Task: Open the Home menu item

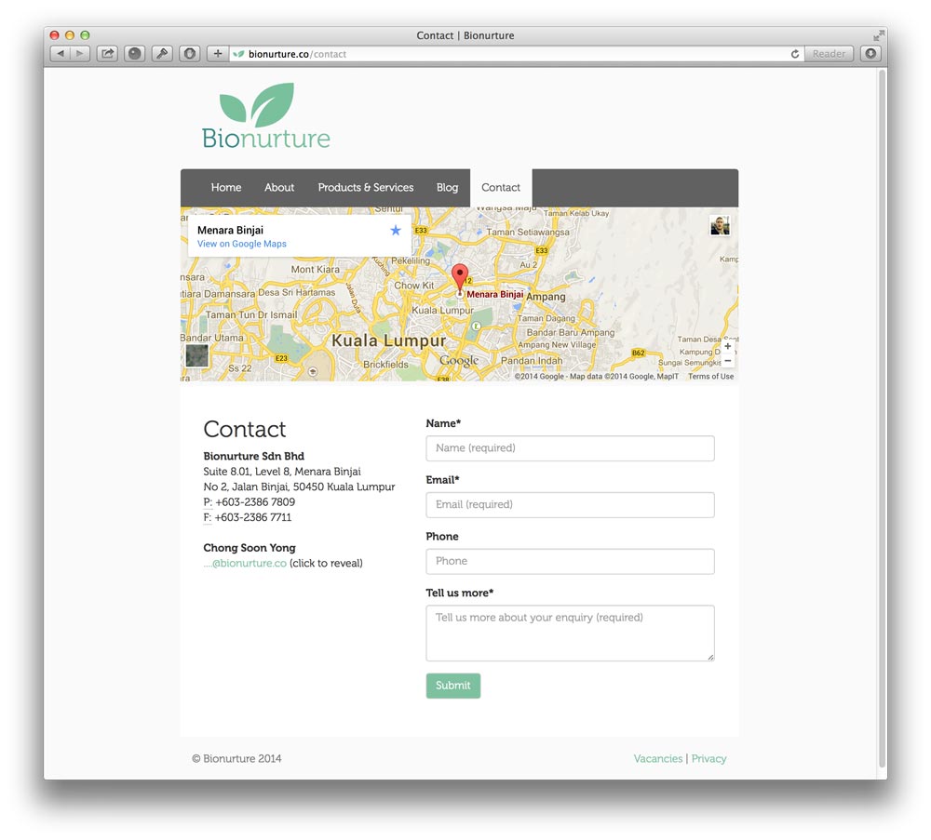Action: click(225, 188)
